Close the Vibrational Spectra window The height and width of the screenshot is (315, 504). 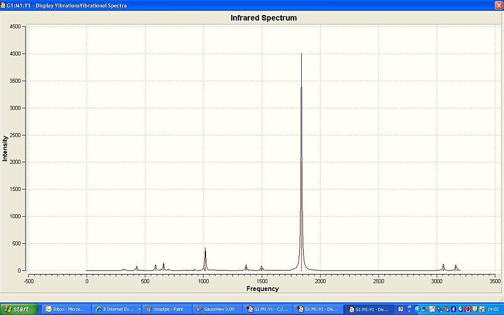499,5
